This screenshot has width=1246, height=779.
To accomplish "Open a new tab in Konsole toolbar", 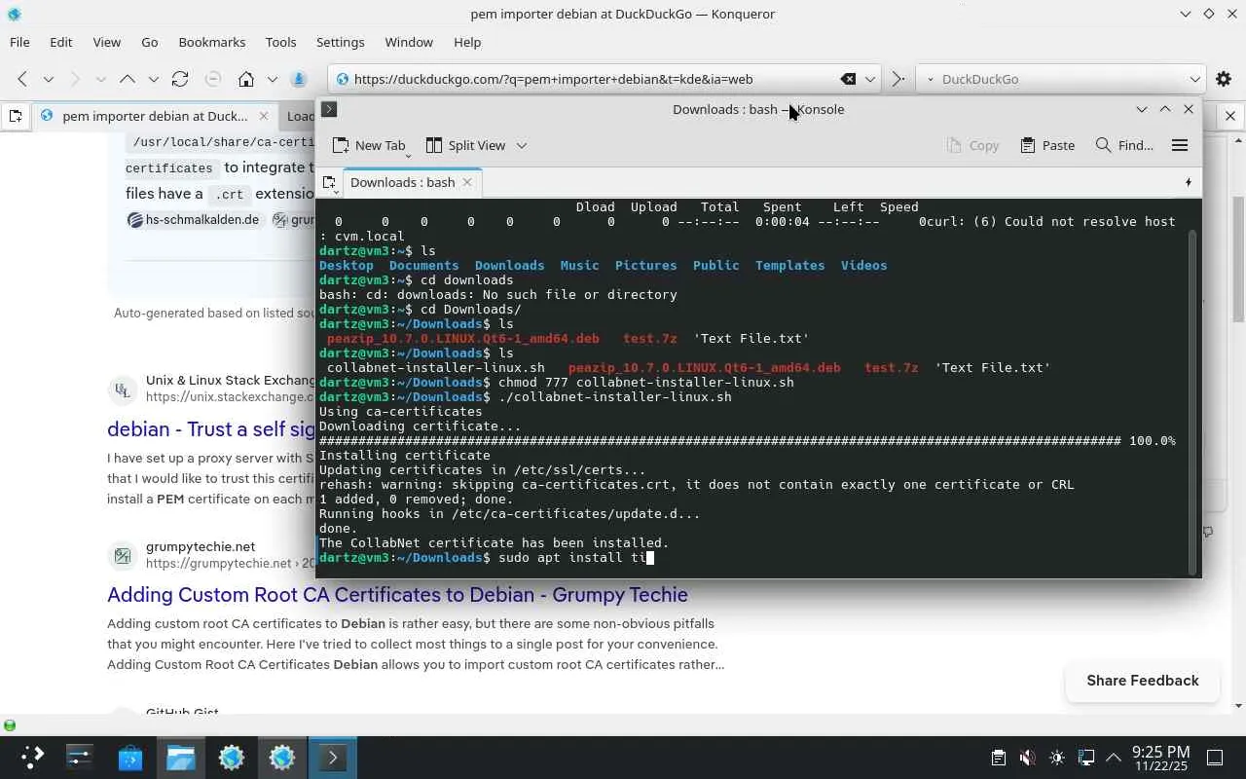I will [369, 145].
